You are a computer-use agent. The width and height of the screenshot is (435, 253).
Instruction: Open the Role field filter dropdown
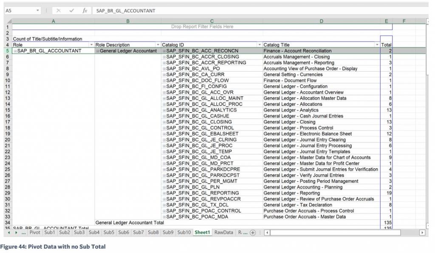pos(91,45)
